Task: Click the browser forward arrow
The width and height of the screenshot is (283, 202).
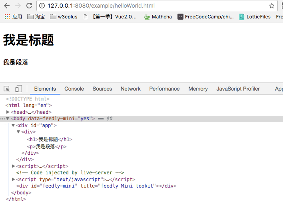Action: pyautogui.click(x=18, y=6)
